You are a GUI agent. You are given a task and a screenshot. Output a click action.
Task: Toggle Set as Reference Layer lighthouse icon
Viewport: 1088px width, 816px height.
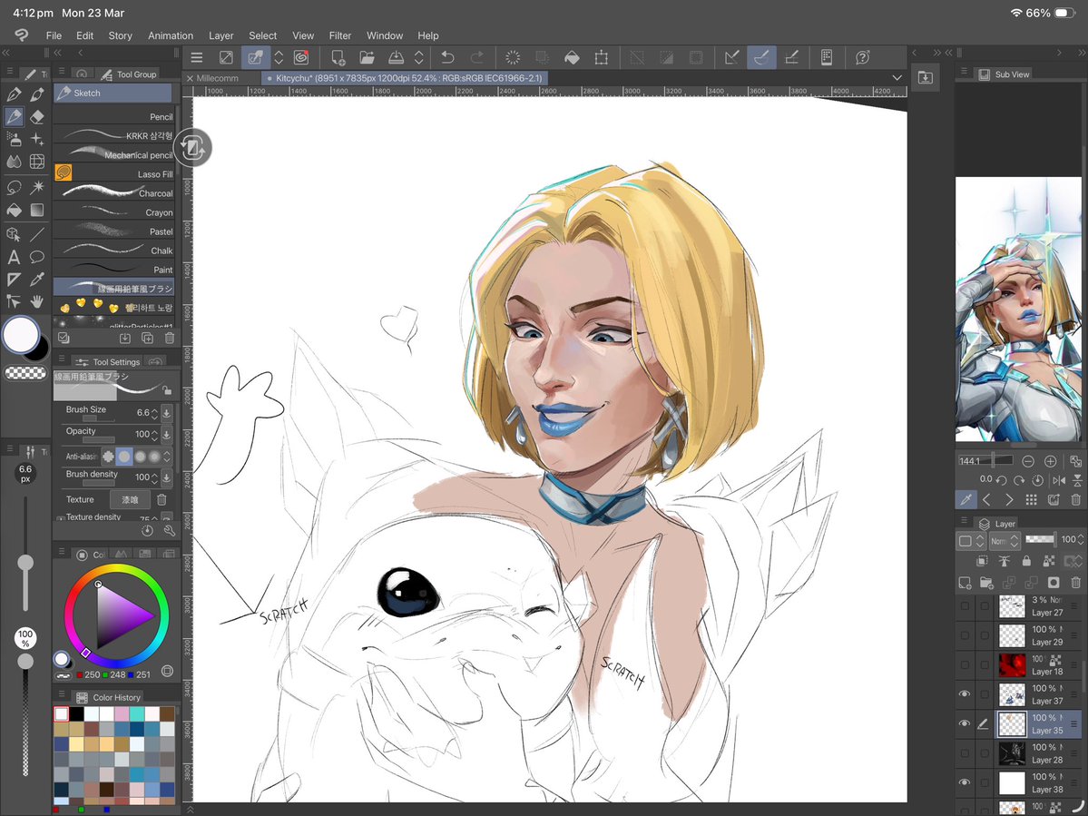point(1004,561)
